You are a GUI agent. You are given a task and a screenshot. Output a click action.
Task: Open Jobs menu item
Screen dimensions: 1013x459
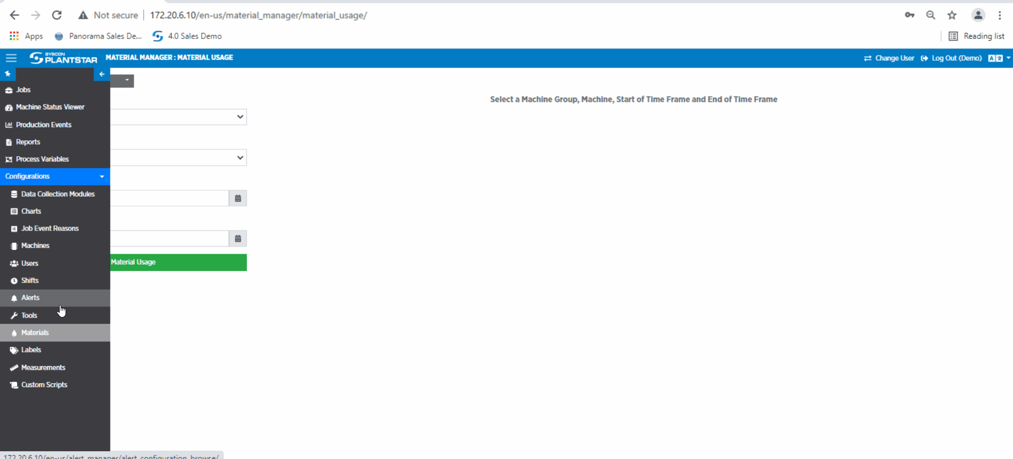coord(55,90)
